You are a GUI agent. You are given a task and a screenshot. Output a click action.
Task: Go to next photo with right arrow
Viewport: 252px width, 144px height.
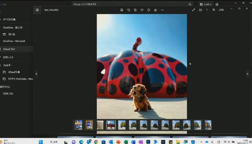248,74
